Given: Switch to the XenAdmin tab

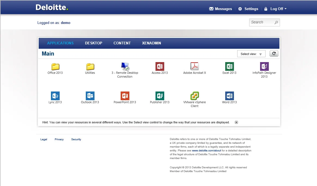Looking at the screenshot, I should tap(152, 43).
